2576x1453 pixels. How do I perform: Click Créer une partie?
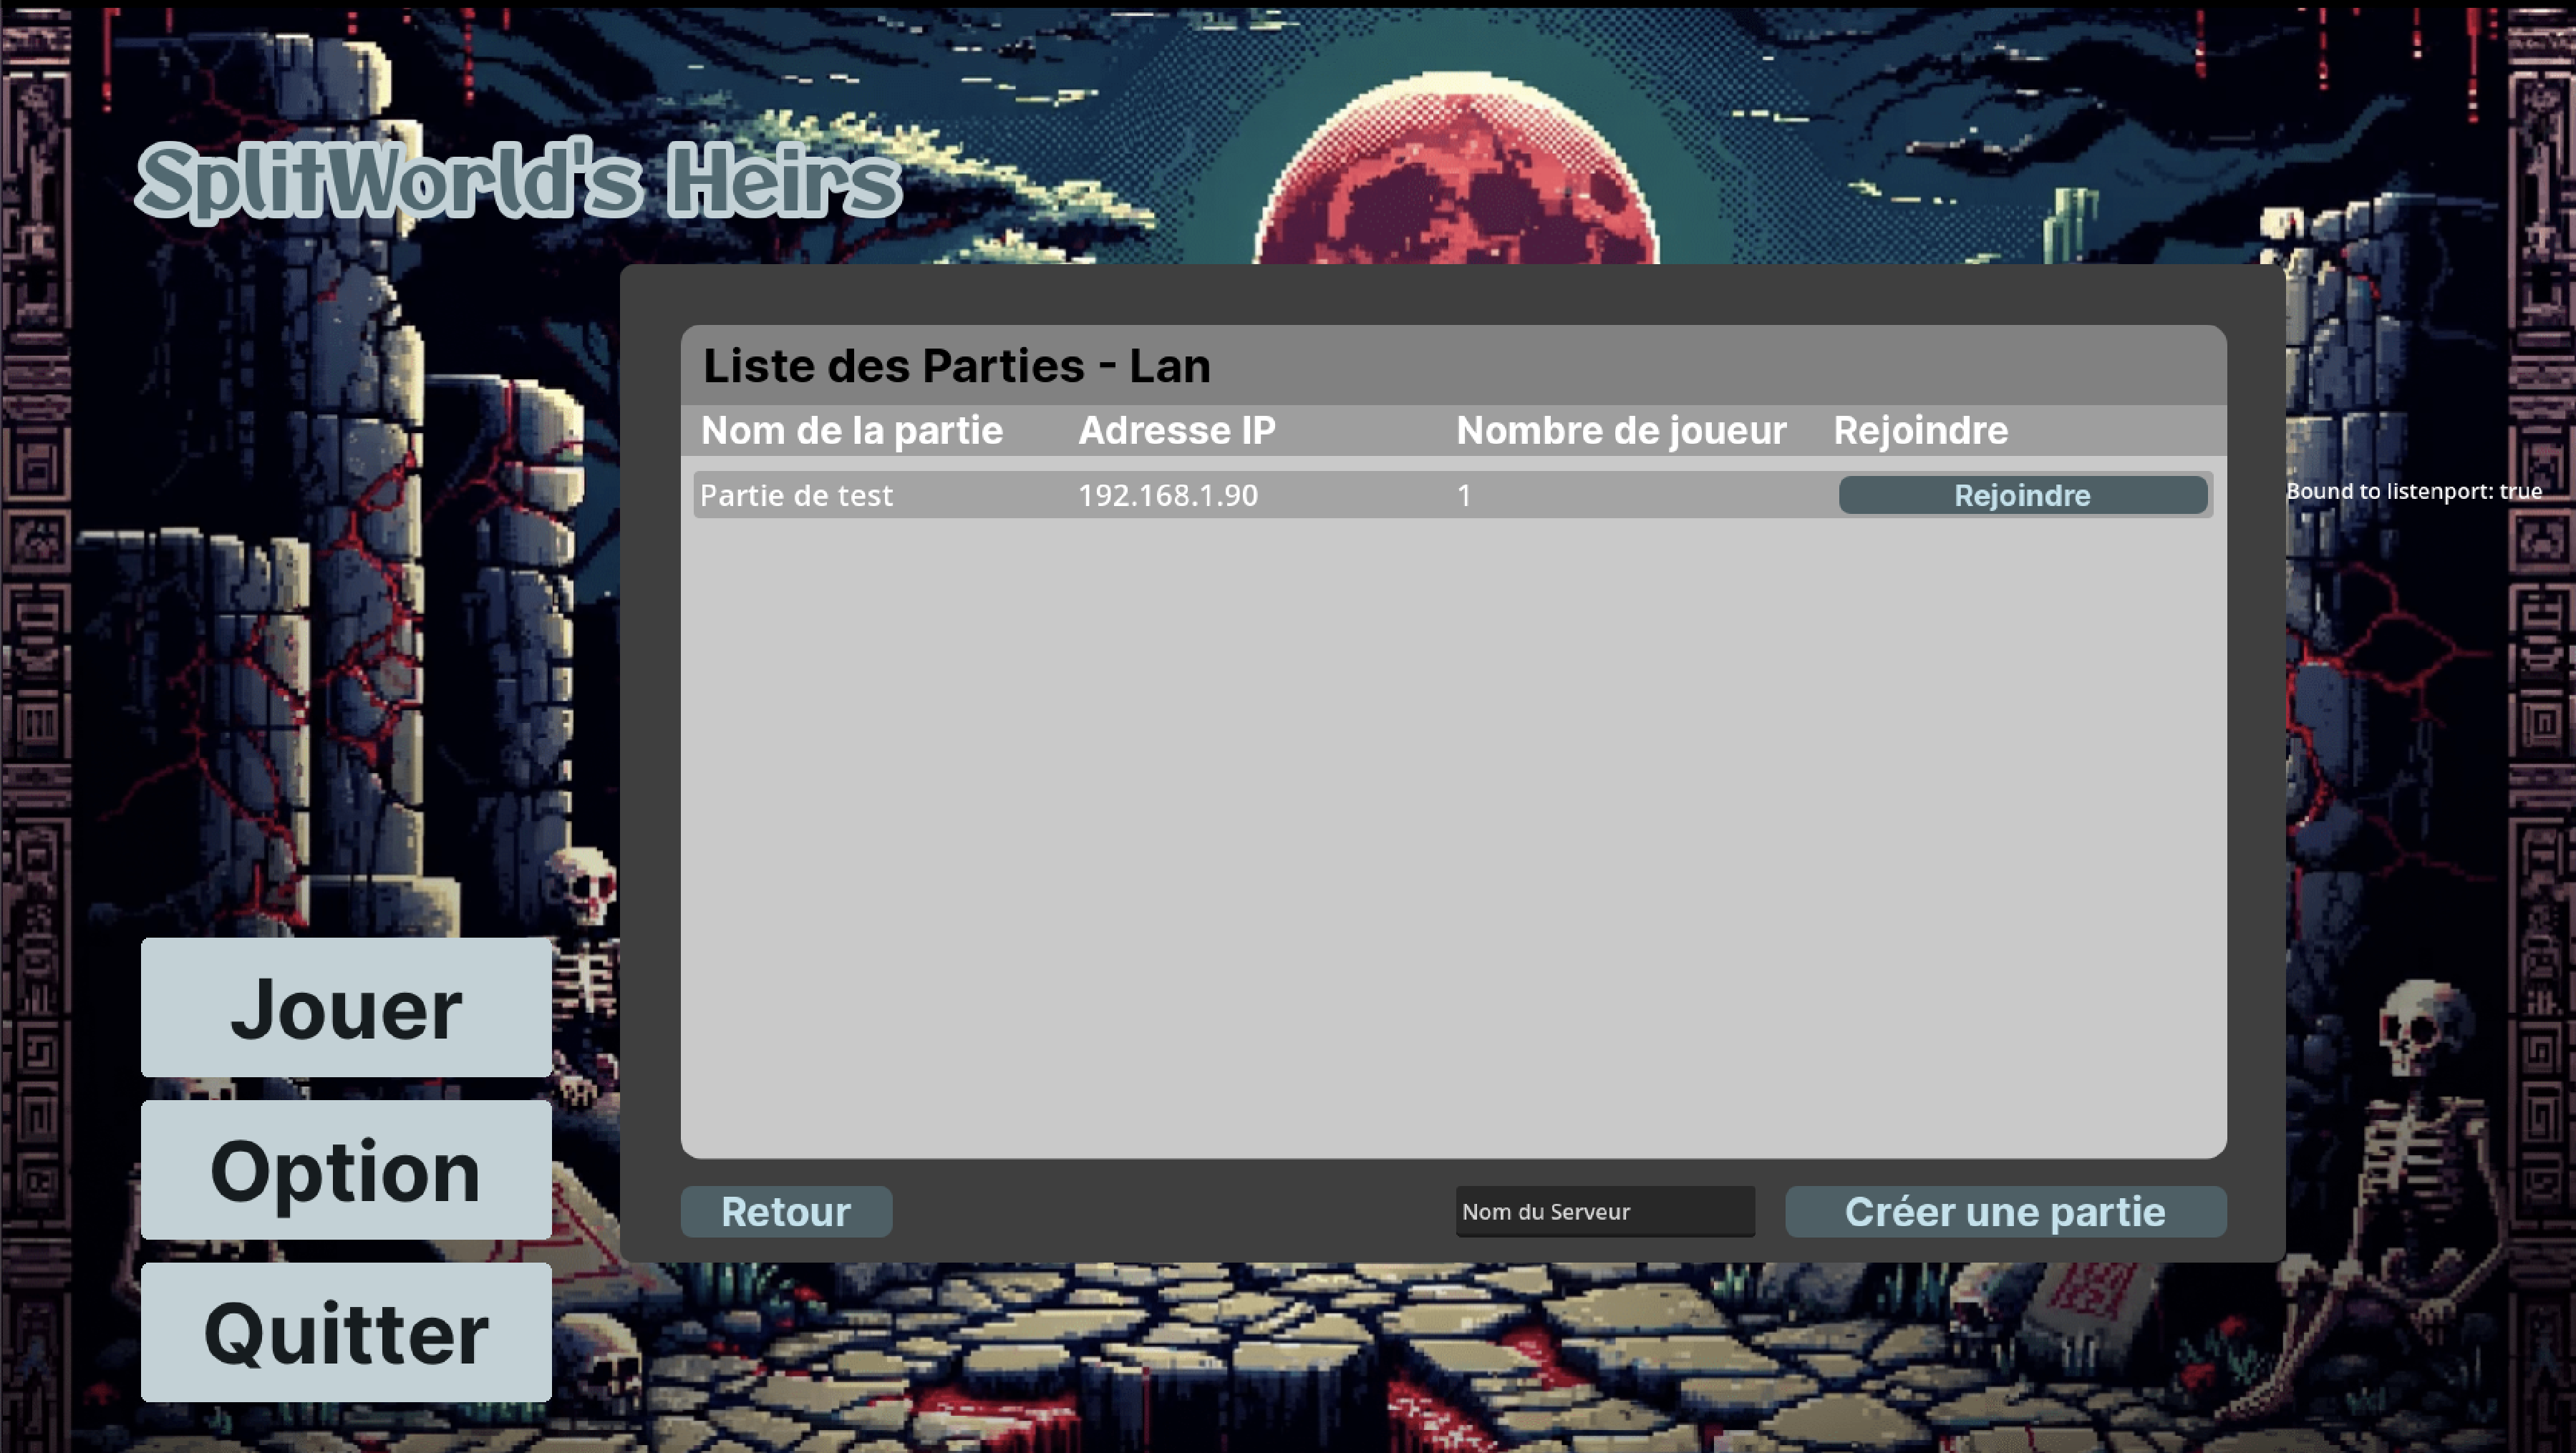pyautogui.click(x=2005, y=1211)
